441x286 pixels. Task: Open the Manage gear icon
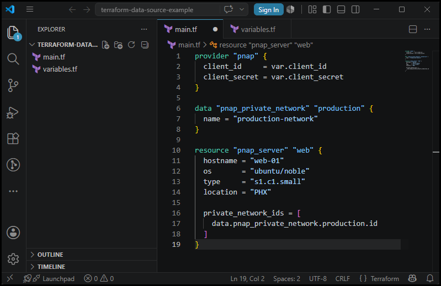(13, 259)
